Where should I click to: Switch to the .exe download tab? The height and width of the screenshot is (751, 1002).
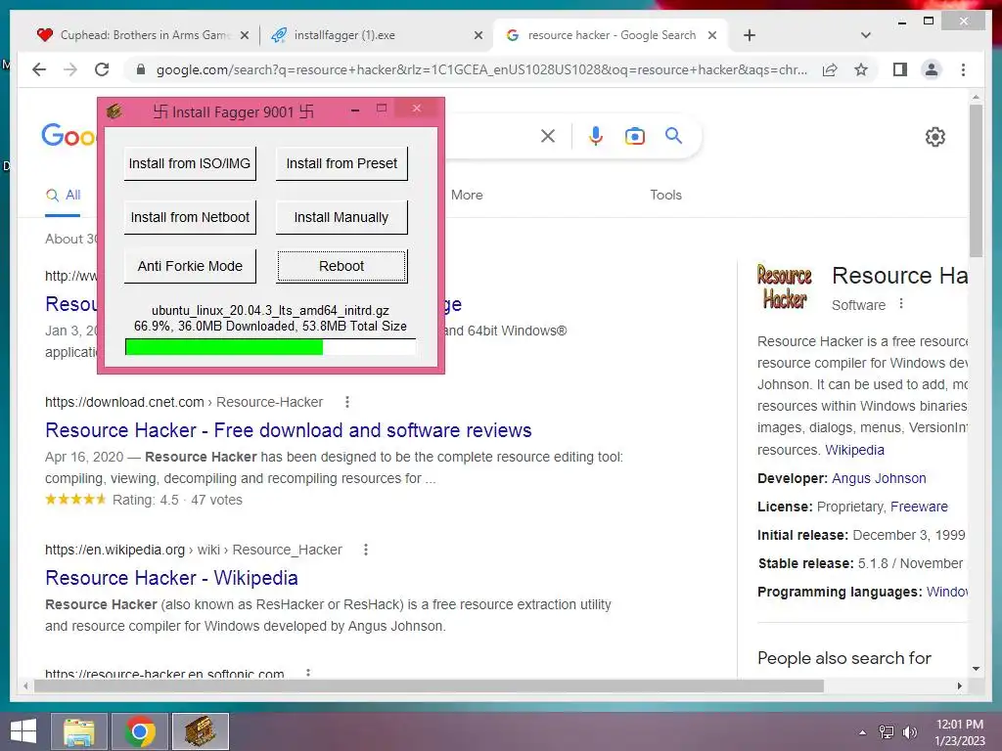click(x=376, y=35)
